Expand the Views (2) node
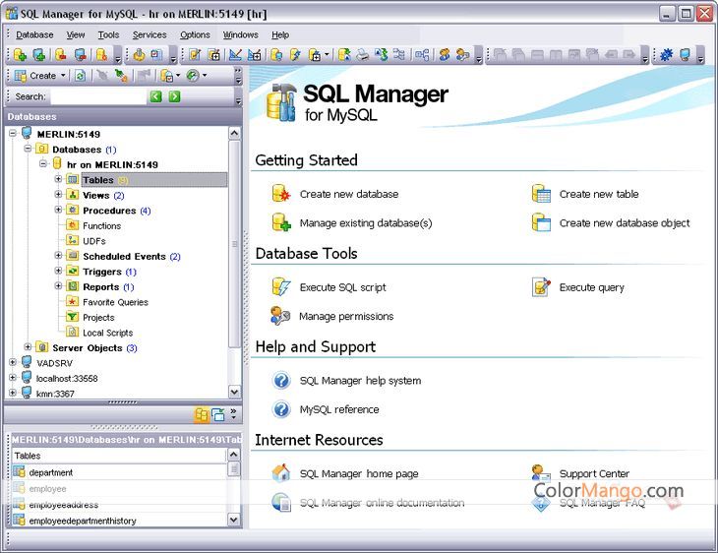This screenshot has width=718, height=553. [x=58, y=194]
